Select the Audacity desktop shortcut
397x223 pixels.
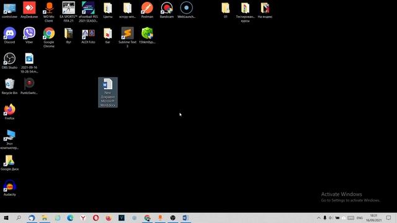pos(10,188)
